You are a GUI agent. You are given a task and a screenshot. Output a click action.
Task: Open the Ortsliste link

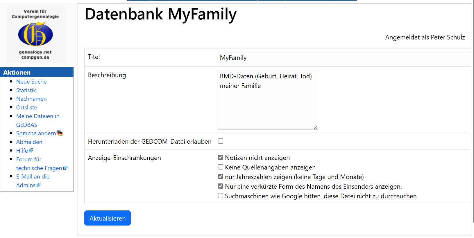pyautogui.click(x=27, y=107)
